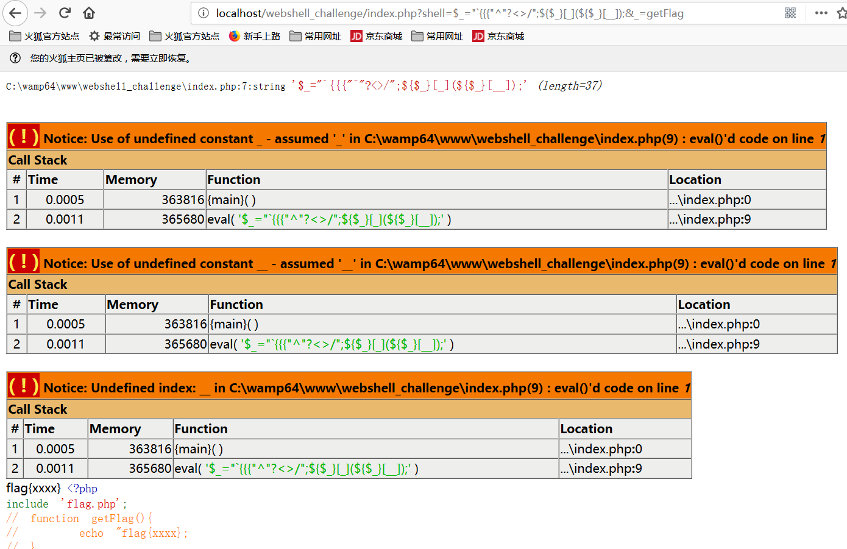
Task: Click Function header in first table
Action: [x=234, y=180]
